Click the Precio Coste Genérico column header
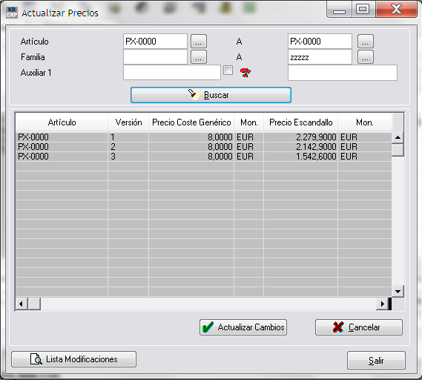 click(x=191, y=122)
